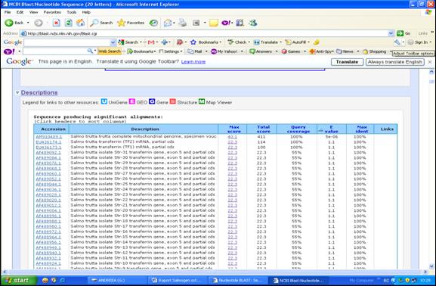Sort by Max score column header
The height and width of the screenshot is (286, 436).
tap(233, 129)
